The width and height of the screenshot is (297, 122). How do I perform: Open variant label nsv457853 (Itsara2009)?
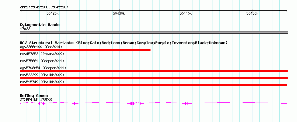pos(42,54)
